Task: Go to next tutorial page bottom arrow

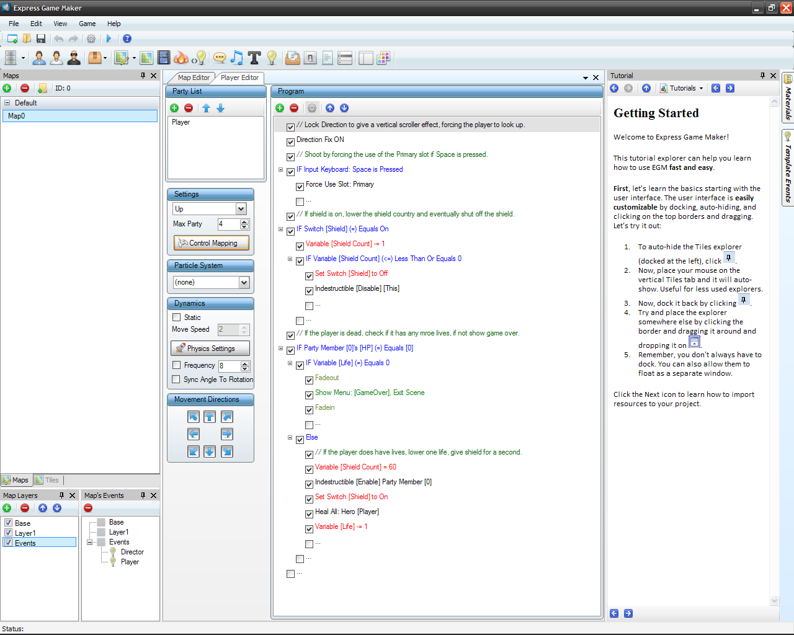Action: point(628,613)
